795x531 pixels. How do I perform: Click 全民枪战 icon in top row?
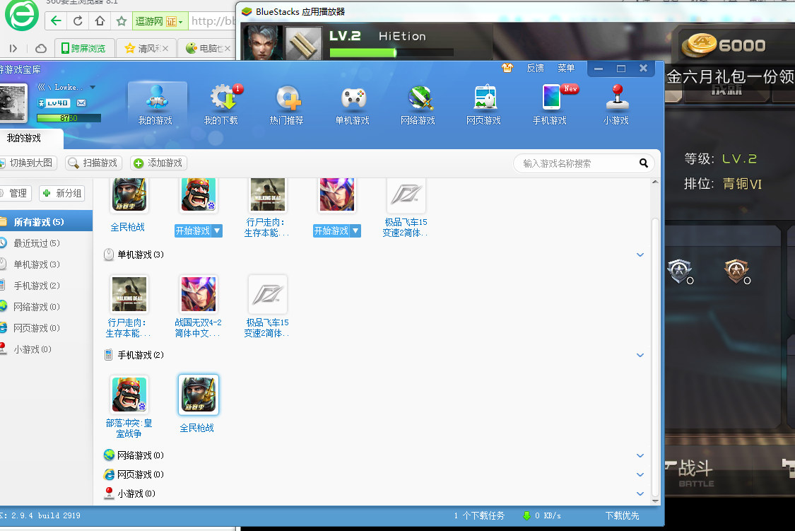pyautogui.click(x=129, y=194)
